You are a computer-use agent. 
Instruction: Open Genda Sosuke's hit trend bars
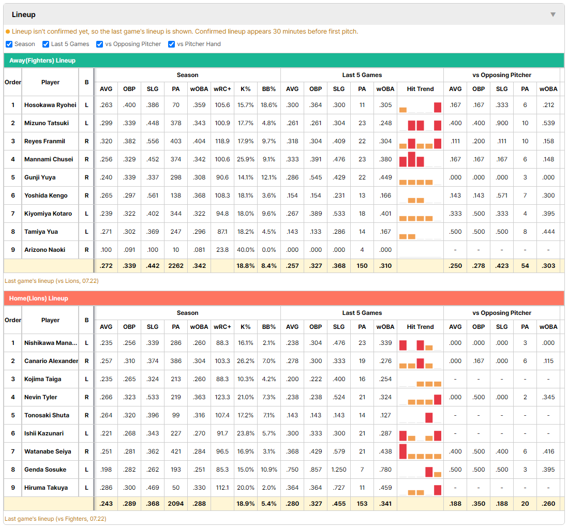pos(420,470)
